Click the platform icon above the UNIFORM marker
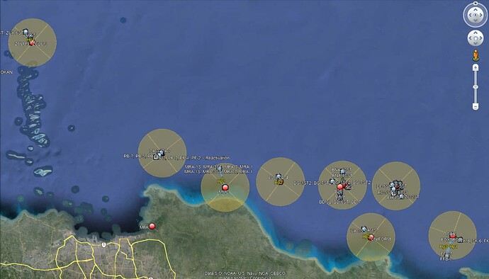The height and width of the screenshot is (279, 489). click(364, 229)
